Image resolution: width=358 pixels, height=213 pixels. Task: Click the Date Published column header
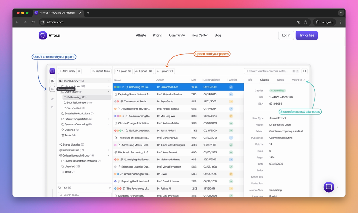212,80
